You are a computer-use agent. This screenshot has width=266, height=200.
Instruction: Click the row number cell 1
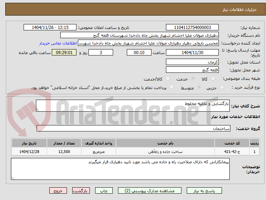(254, 152)
